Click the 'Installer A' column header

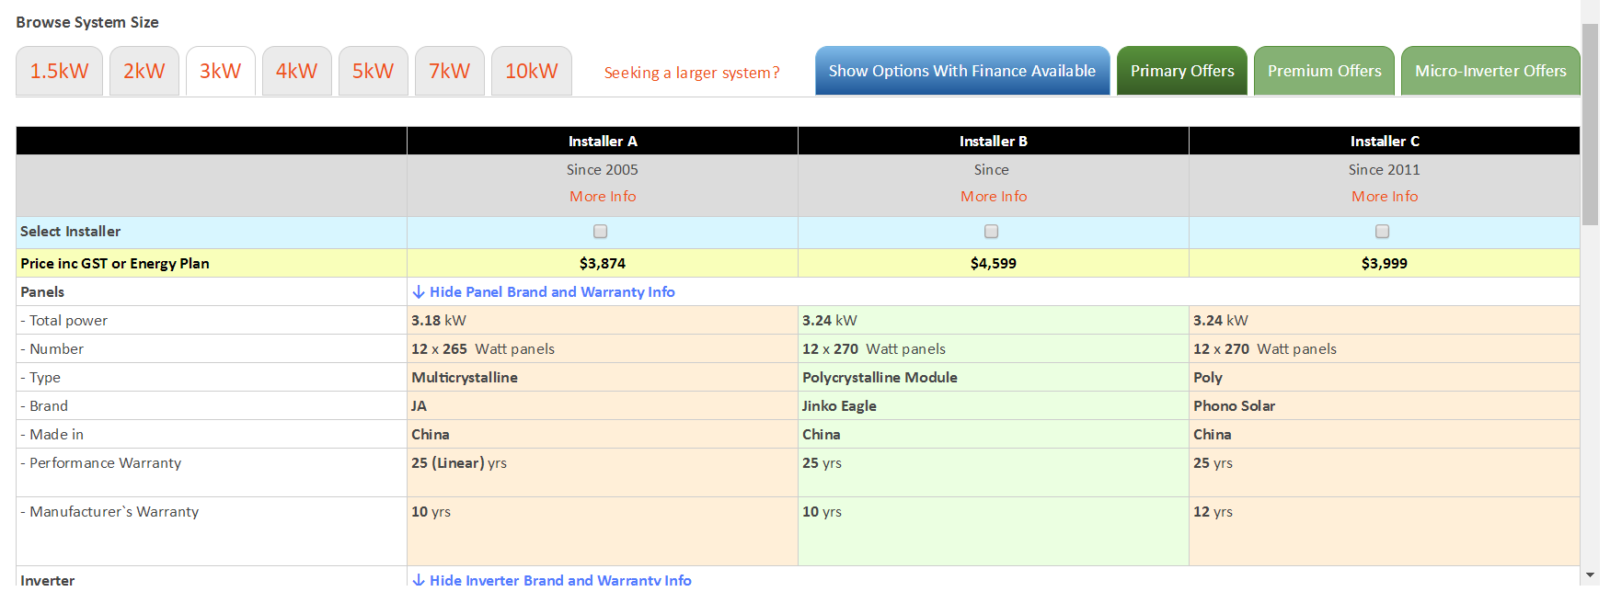603,141
